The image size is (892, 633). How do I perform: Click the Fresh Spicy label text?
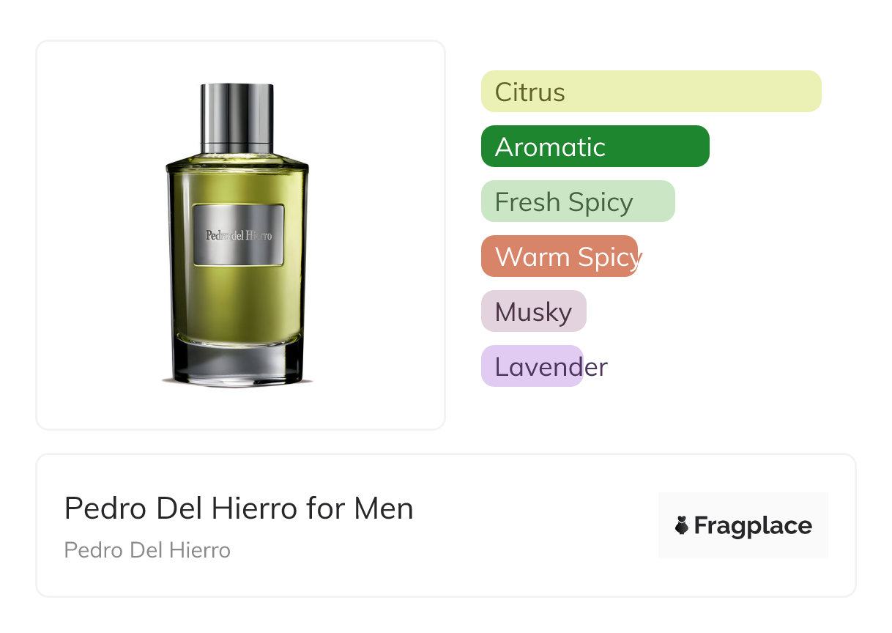(x=564, y=203)
